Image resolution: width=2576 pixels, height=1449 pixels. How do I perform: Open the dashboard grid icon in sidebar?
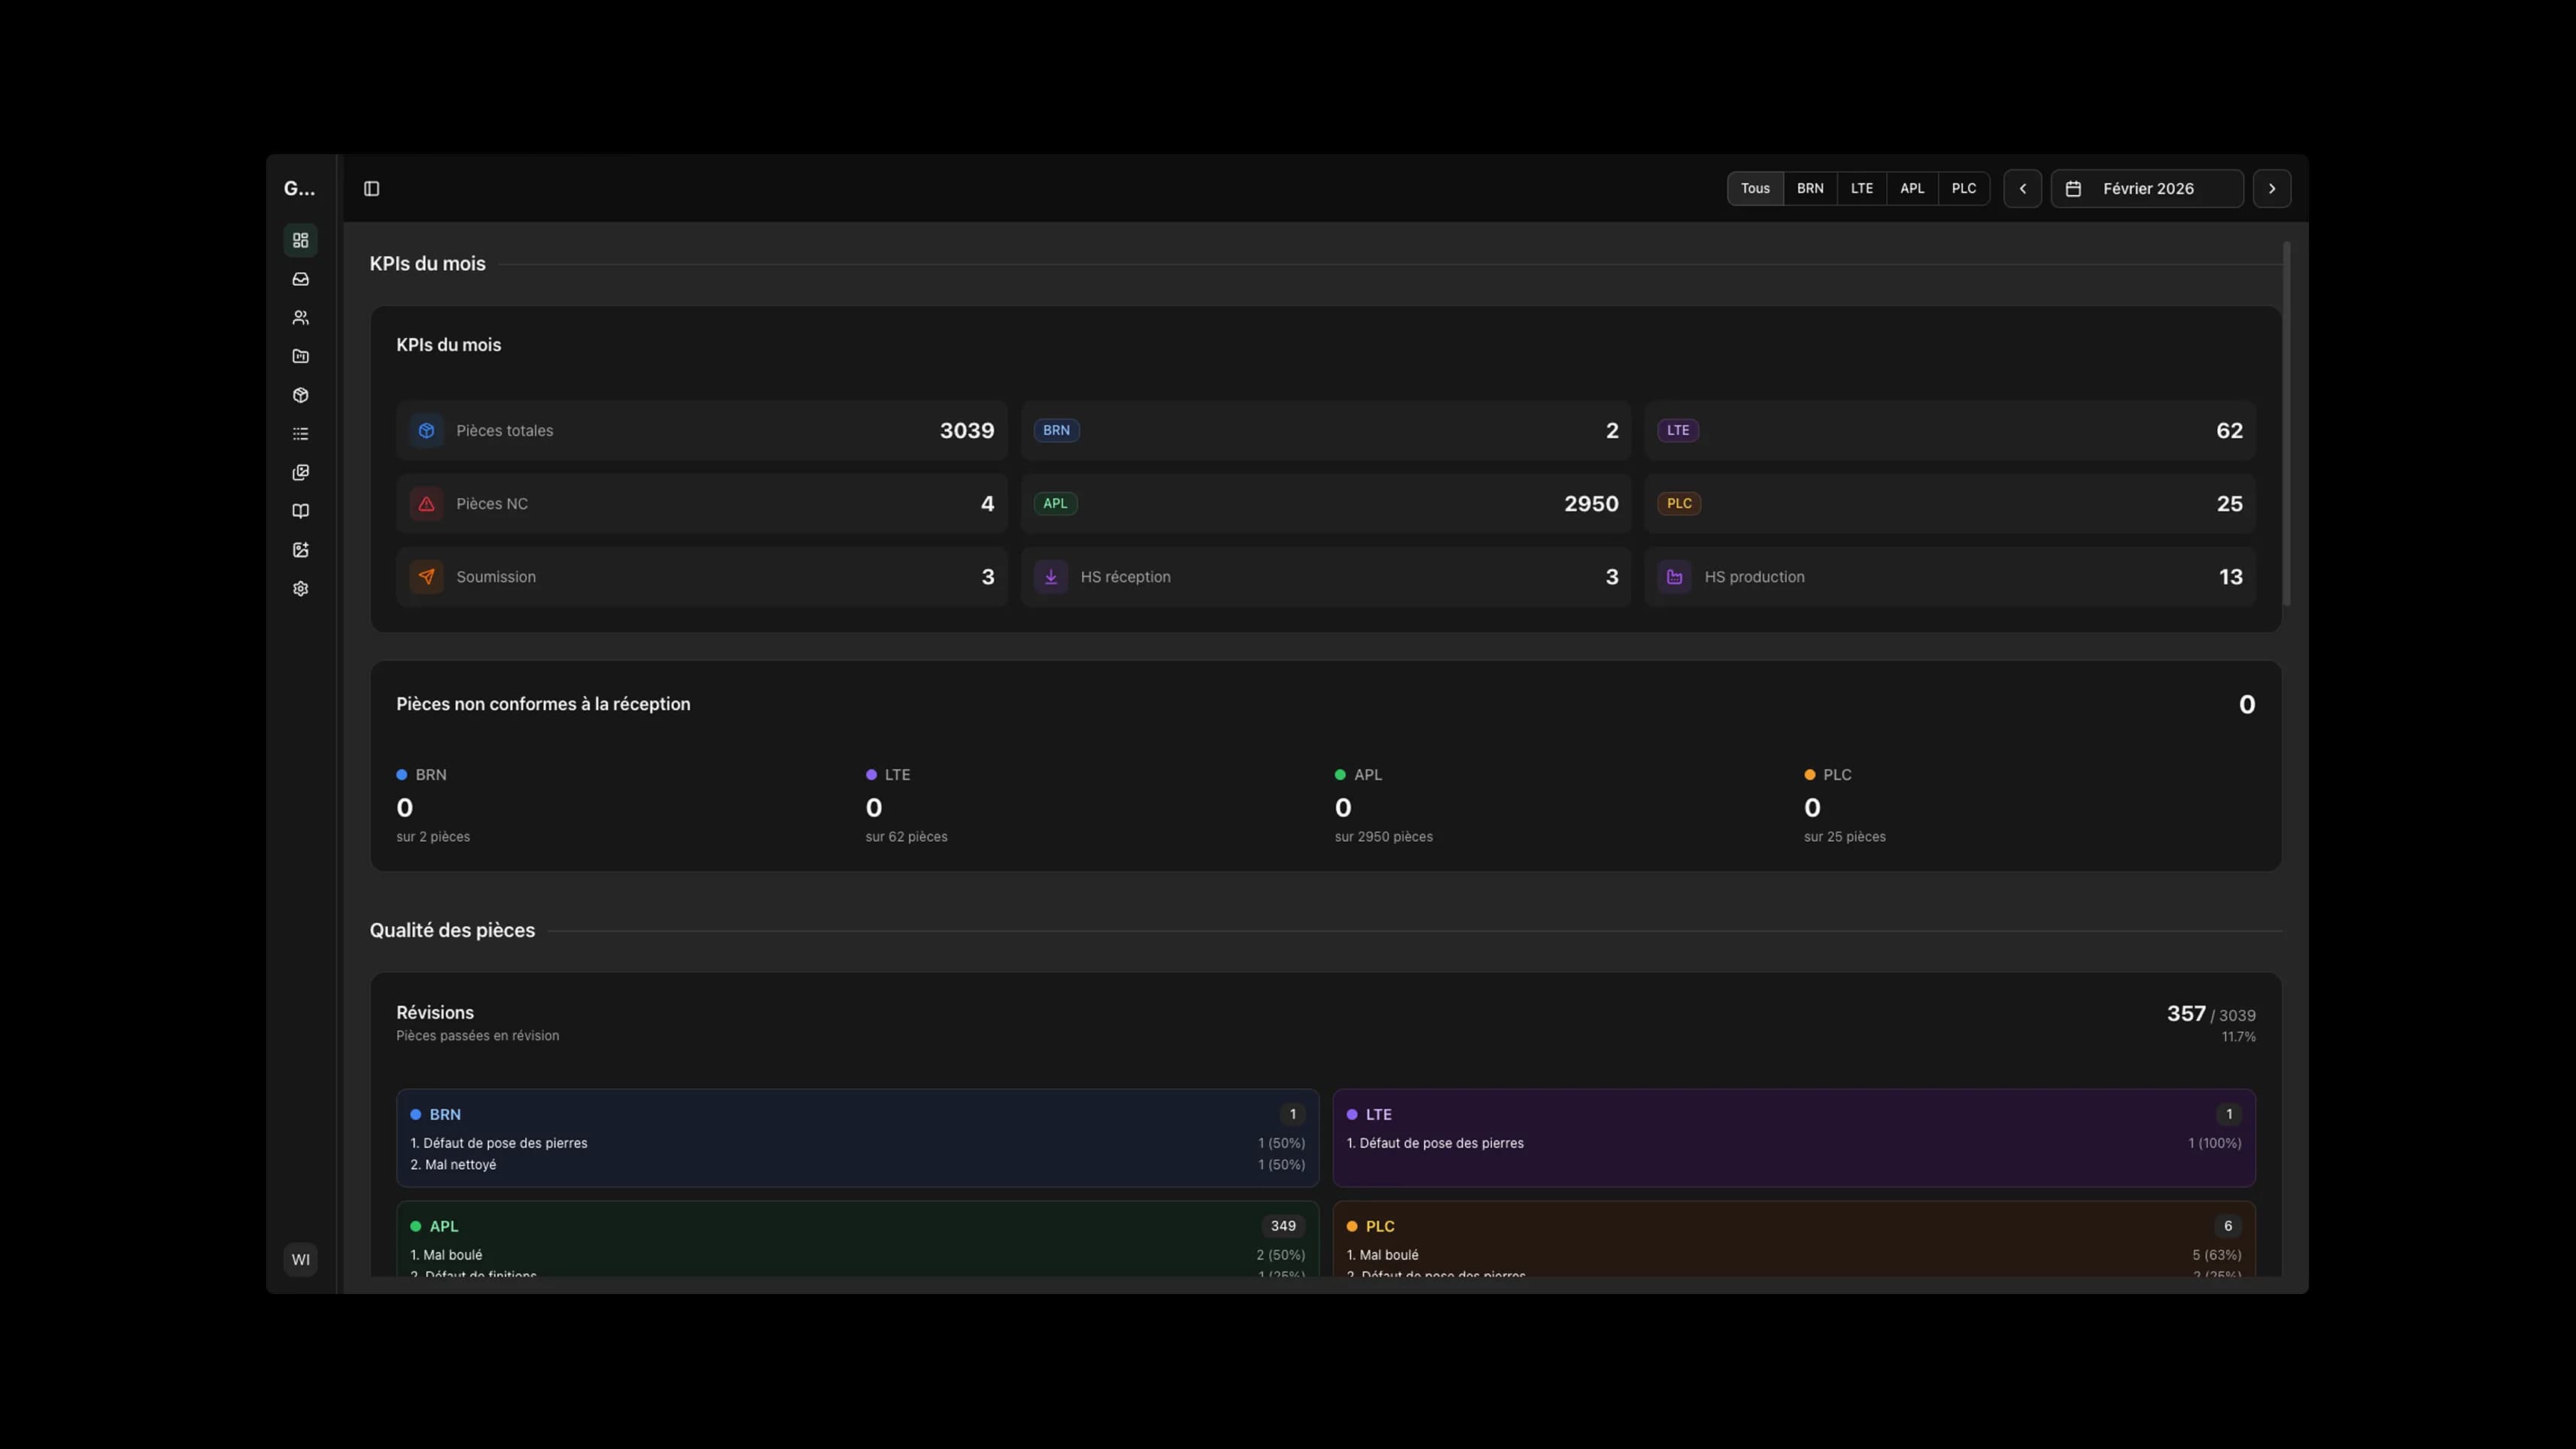(300, 240)
